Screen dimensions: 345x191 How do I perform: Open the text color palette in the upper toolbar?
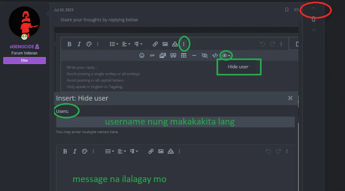coord(89,44)
